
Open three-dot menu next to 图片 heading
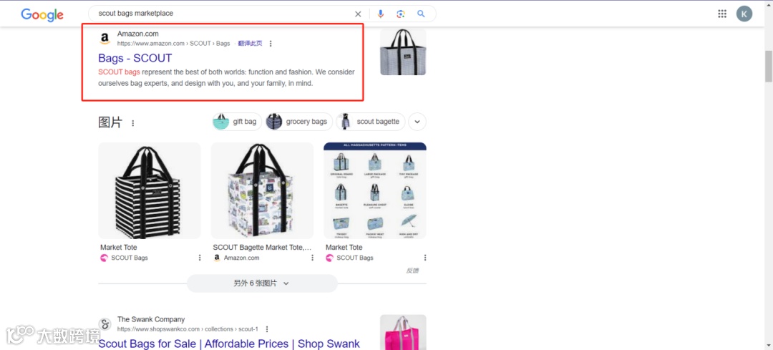(x=132, y=123)
